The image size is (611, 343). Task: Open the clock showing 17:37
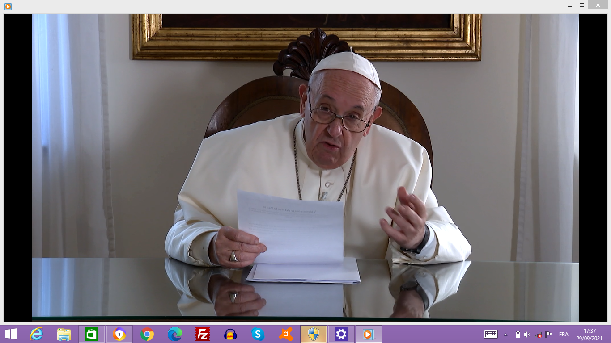point(590,334)
